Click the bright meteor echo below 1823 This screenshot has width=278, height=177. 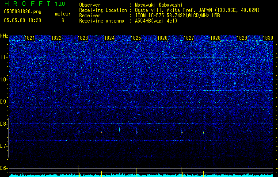[x=79, y=132]
